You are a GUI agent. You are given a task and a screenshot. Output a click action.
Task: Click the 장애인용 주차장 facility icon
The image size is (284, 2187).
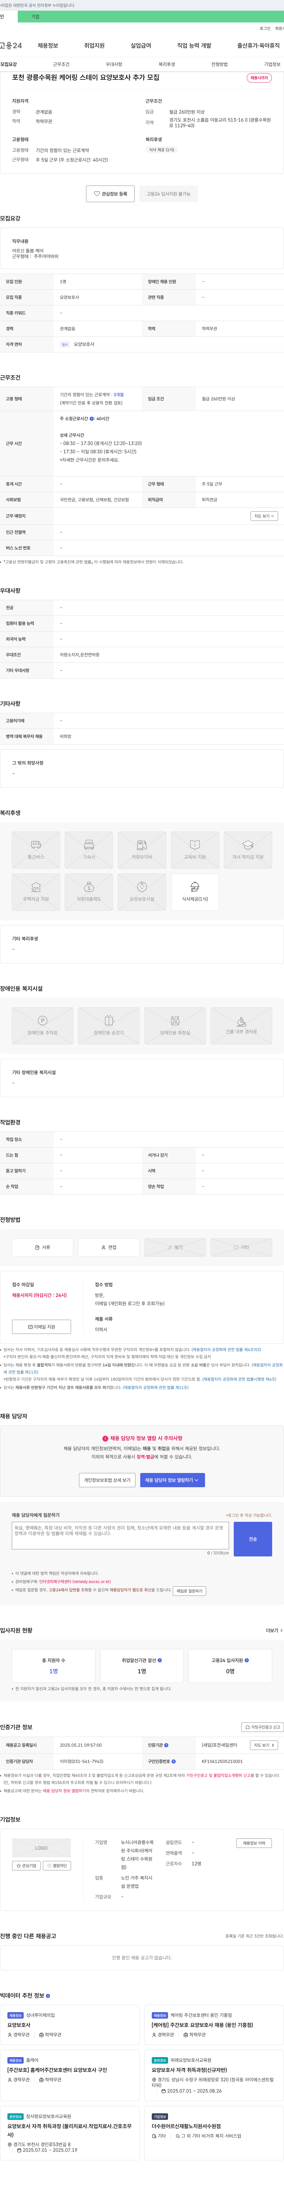pos(42,1026)
